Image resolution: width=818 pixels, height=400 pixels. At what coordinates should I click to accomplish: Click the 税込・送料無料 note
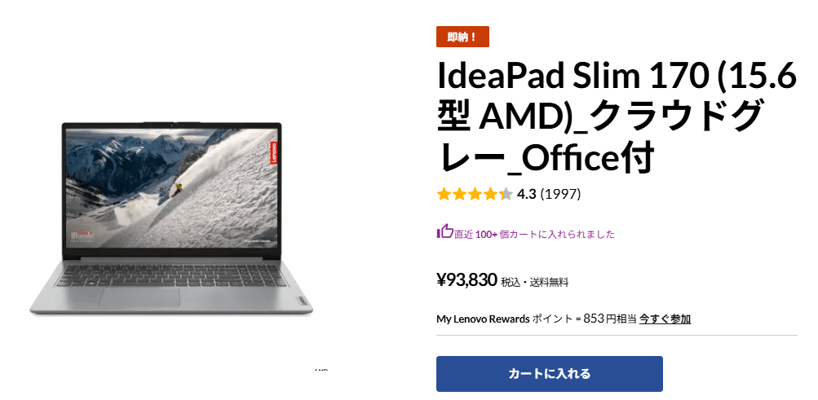535,283
